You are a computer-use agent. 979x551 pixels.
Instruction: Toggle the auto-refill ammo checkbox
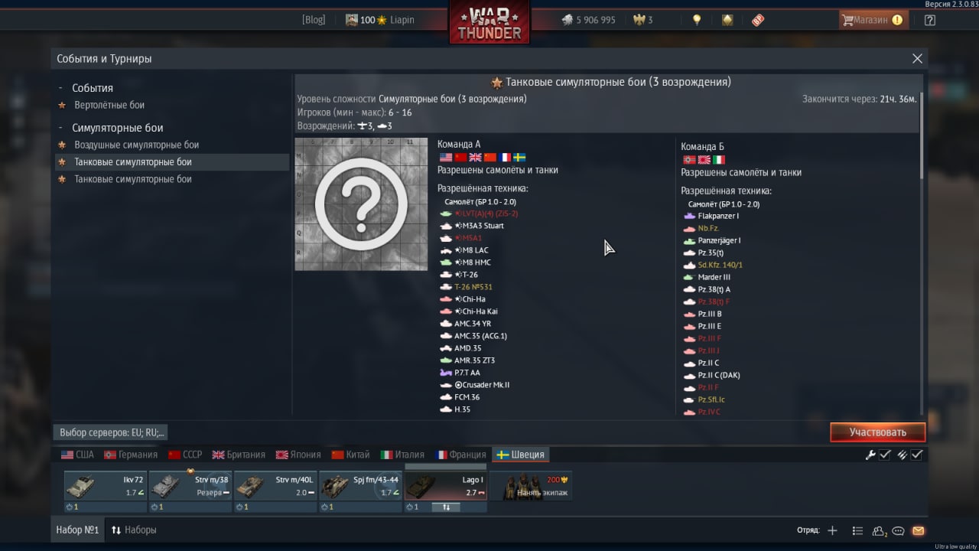[917, 455]
